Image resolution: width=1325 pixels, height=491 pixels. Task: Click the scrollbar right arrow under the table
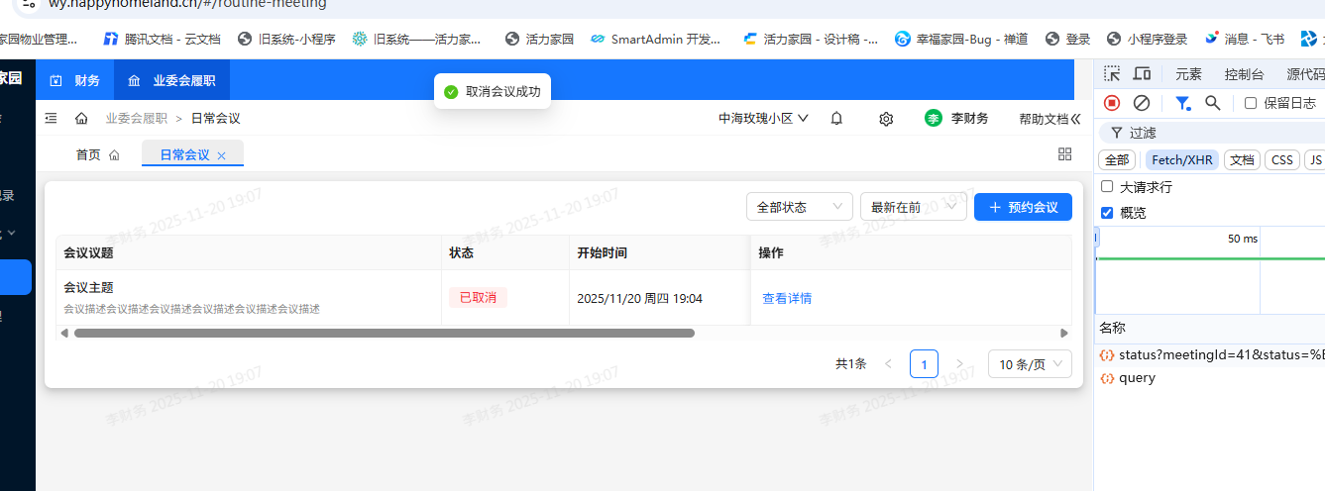coord(1064,333)
